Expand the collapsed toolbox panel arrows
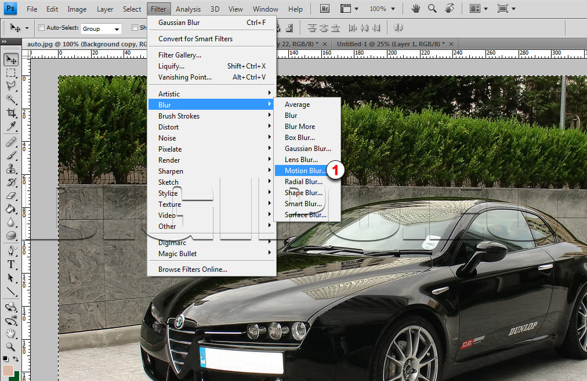 [5, 42]
